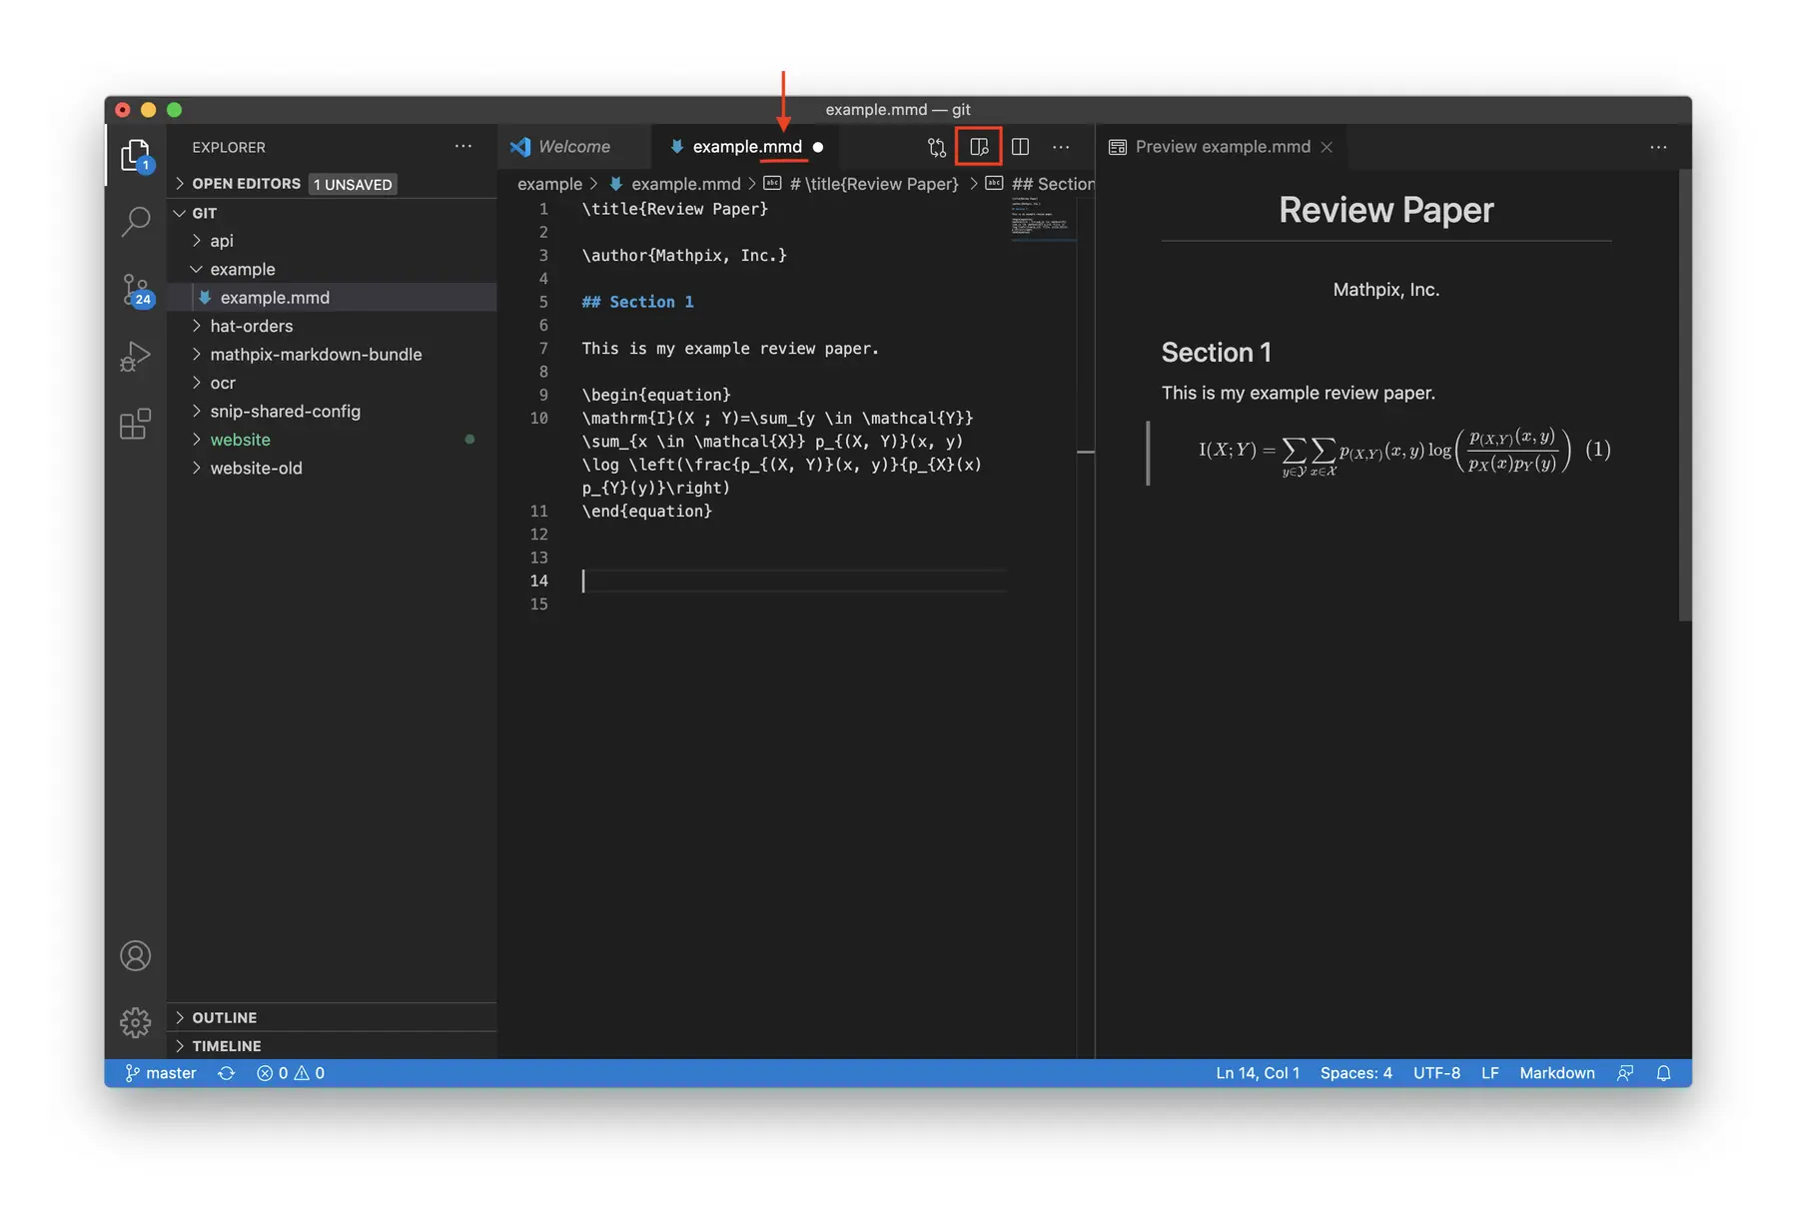Screen dimensions: 1798x1214
Task: Click the LF end-of-line indicator
Action: (1489, 1073)
